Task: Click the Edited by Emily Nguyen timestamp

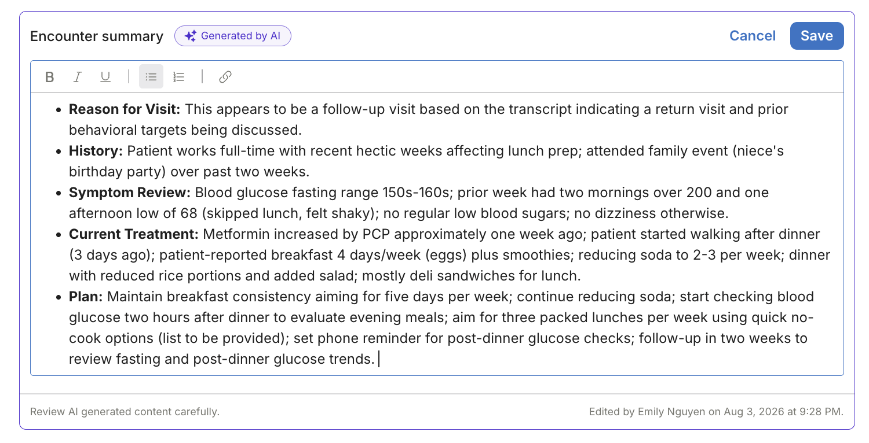Action: tap(716, 412)
